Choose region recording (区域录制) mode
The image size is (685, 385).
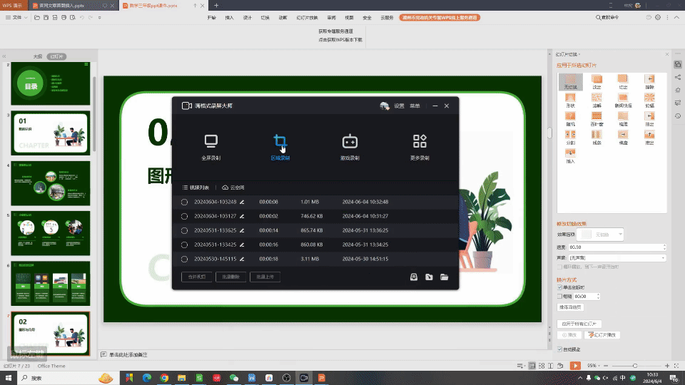pos(280,147)
